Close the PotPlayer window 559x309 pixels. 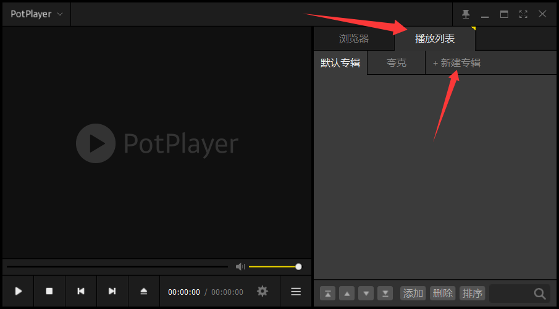(542, 14)
